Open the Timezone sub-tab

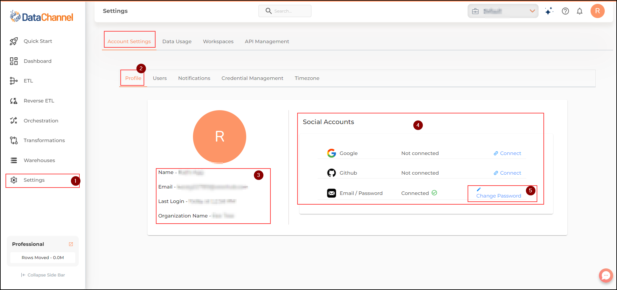(307, 78)
